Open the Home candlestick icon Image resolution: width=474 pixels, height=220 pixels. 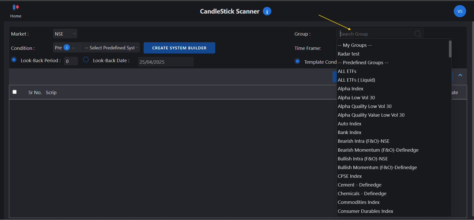(x=16, y=7)
